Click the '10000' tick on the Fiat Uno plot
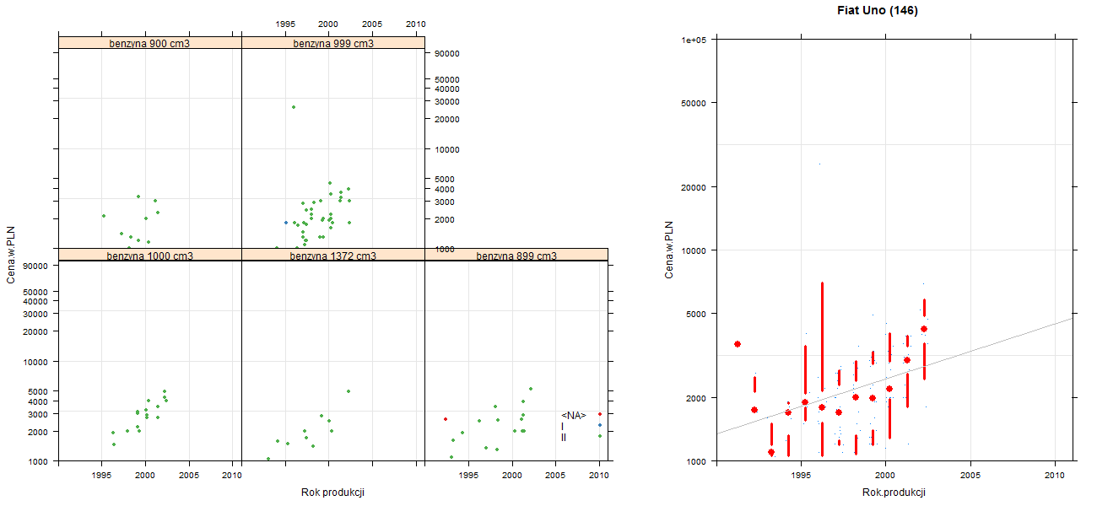 [694, 250]
